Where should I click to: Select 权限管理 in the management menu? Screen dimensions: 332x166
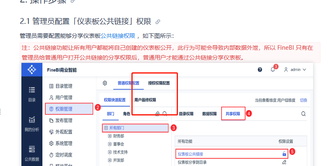click(69, 109)
